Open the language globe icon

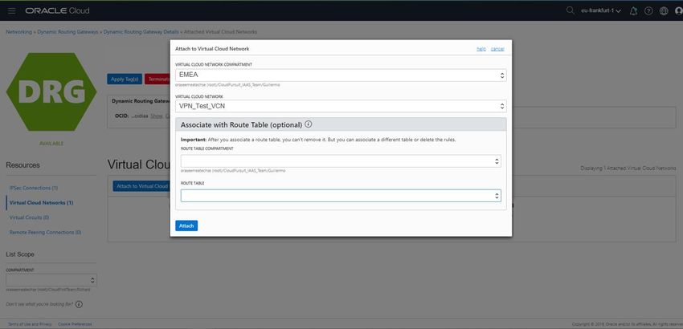pos(664,11)
